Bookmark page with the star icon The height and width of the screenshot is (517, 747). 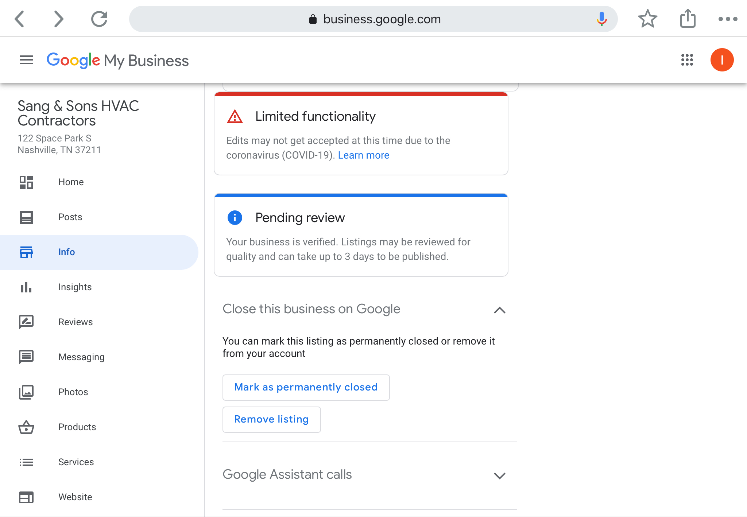(x=647, y=19)
